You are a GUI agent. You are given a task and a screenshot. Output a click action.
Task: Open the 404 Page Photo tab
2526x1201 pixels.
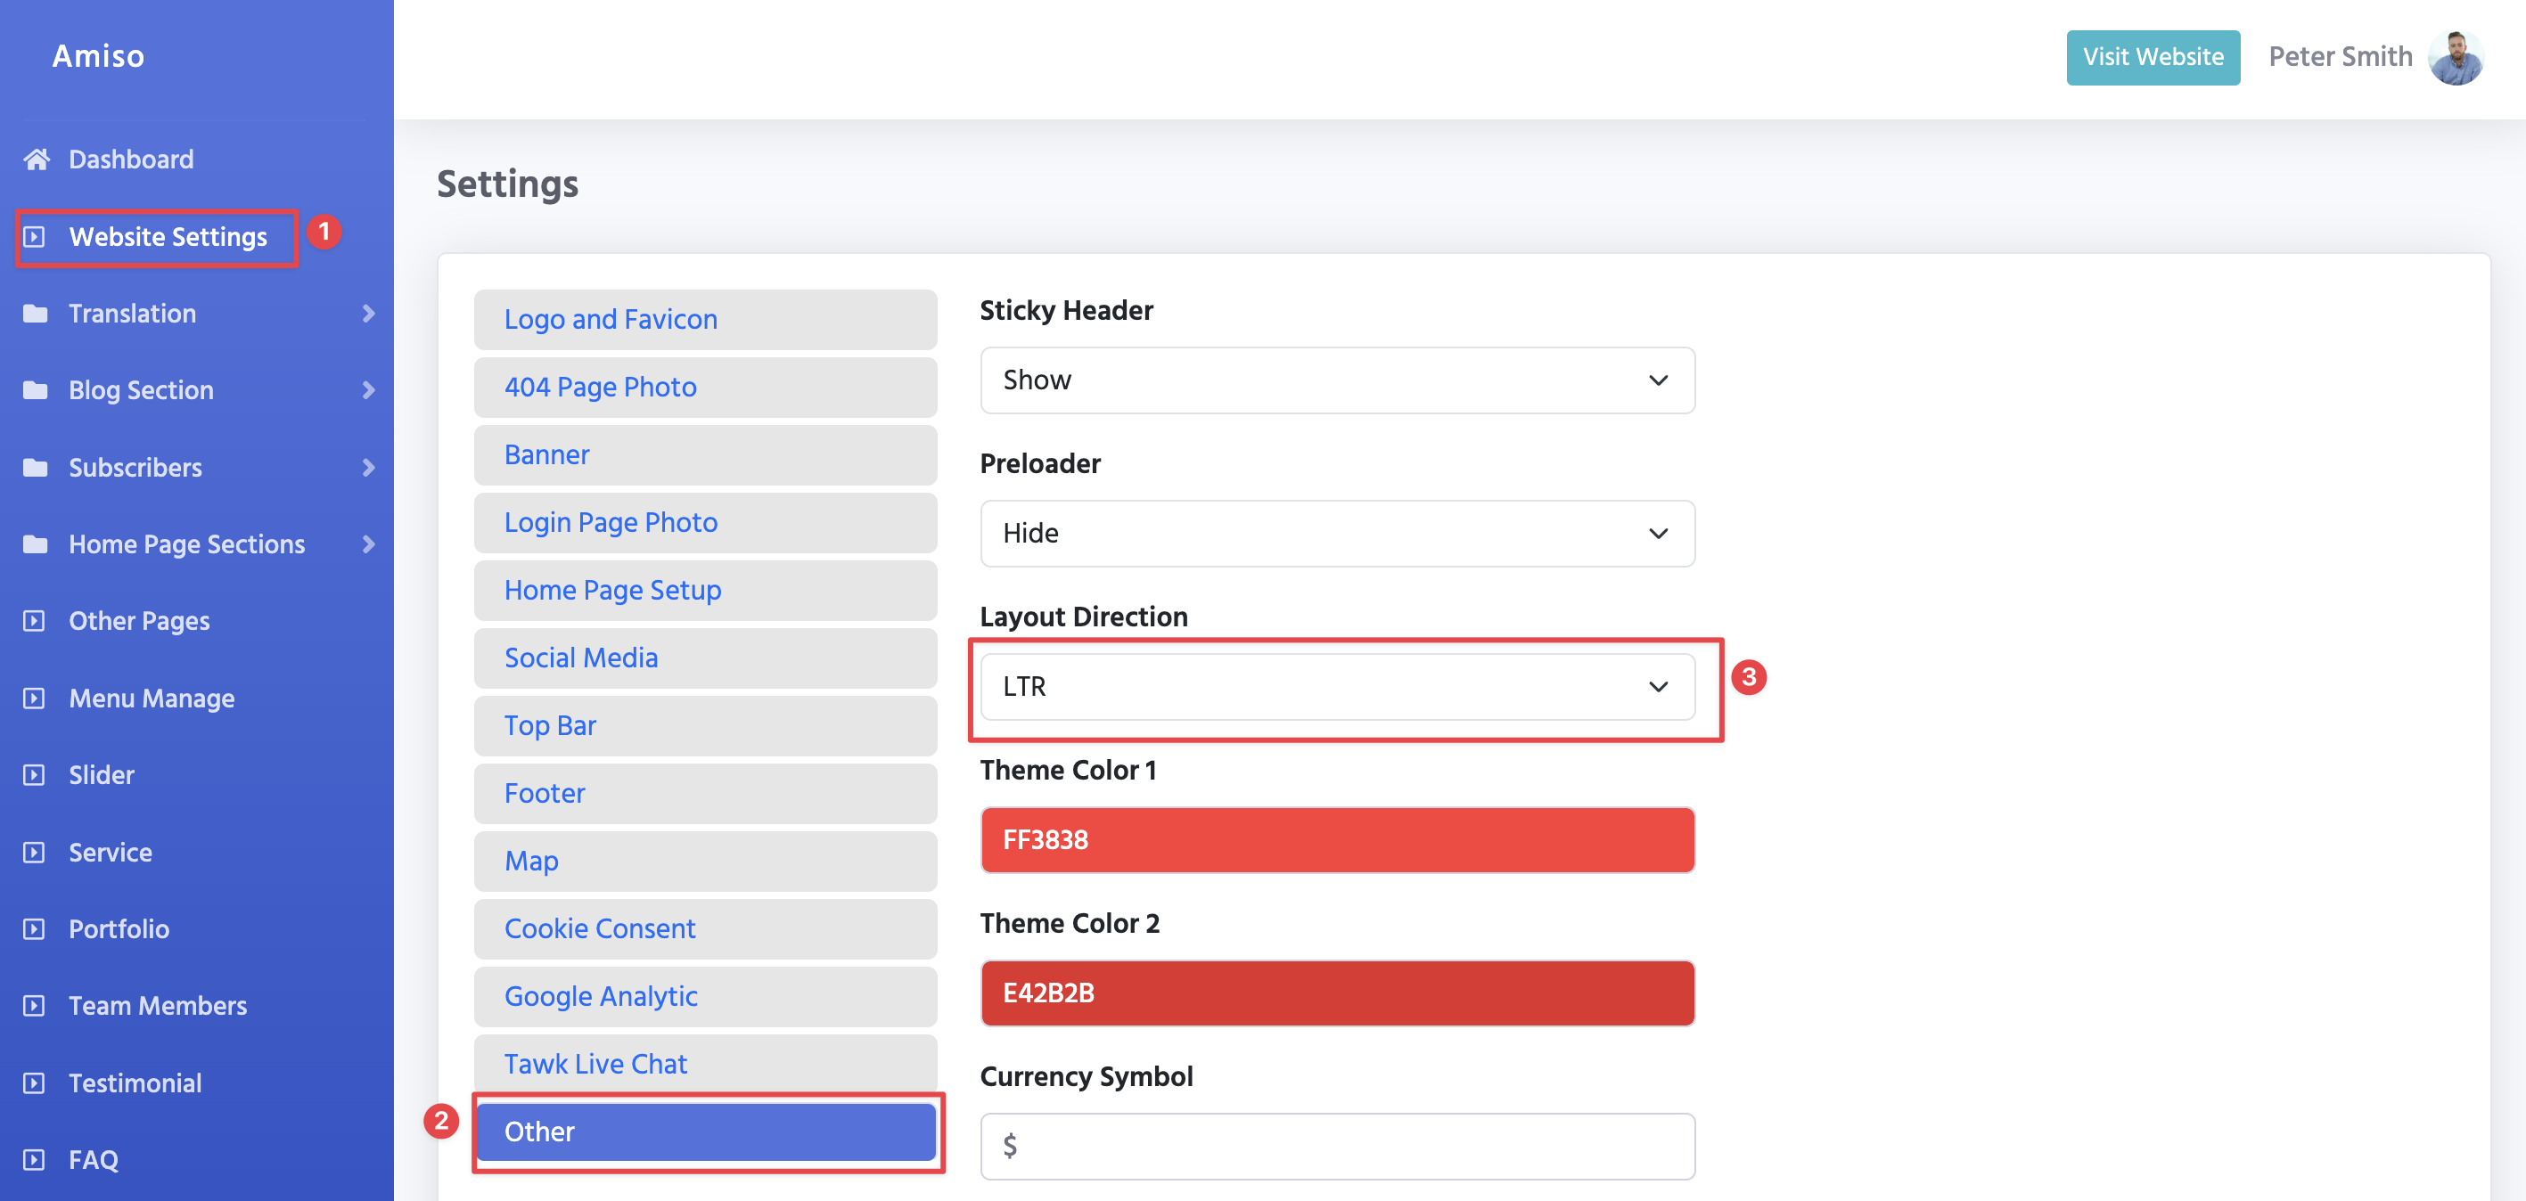(x=705, y=388)
